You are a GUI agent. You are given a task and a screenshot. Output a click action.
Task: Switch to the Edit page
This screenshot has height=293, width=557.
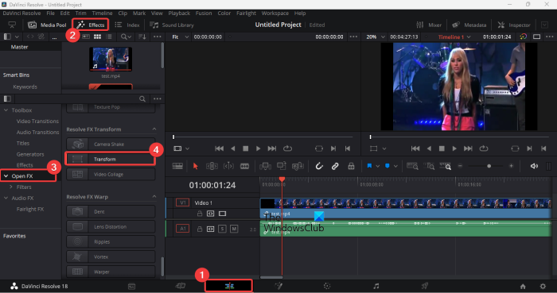[x=229, y=286]
